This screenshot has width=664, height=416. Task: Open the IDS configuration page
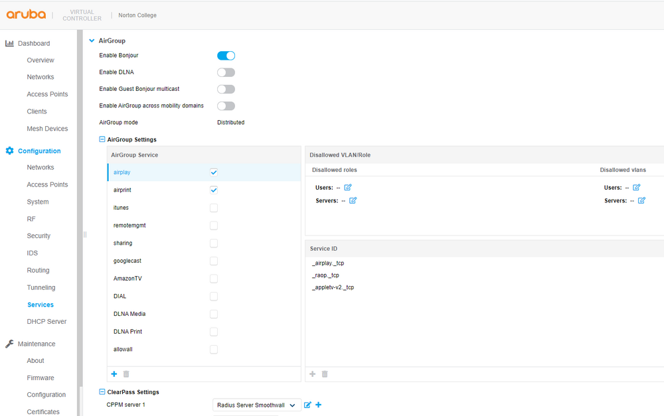(32, 253)
